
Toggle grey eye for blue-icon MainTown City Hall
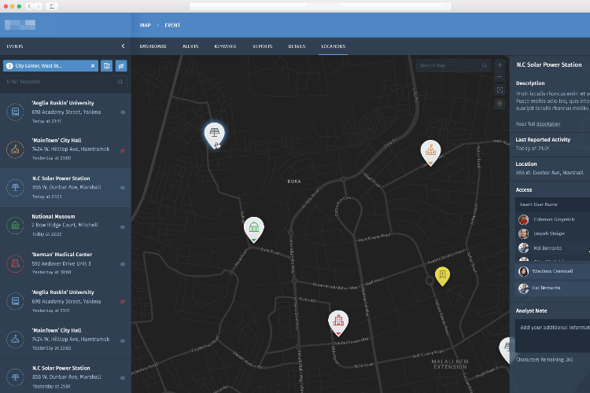click(x=123, y=340)
